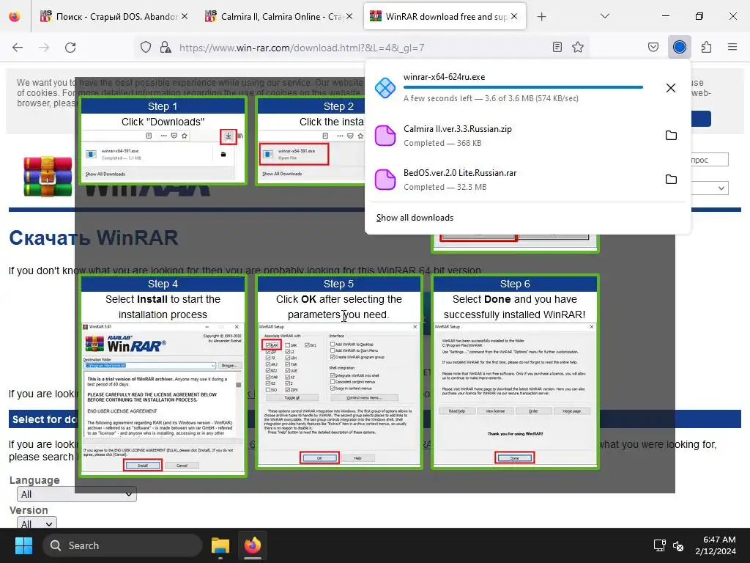Open Calmira II.ver.3.3.Russian.zip file icon
Screen dimensions: 750x563
tap(385, 136)
